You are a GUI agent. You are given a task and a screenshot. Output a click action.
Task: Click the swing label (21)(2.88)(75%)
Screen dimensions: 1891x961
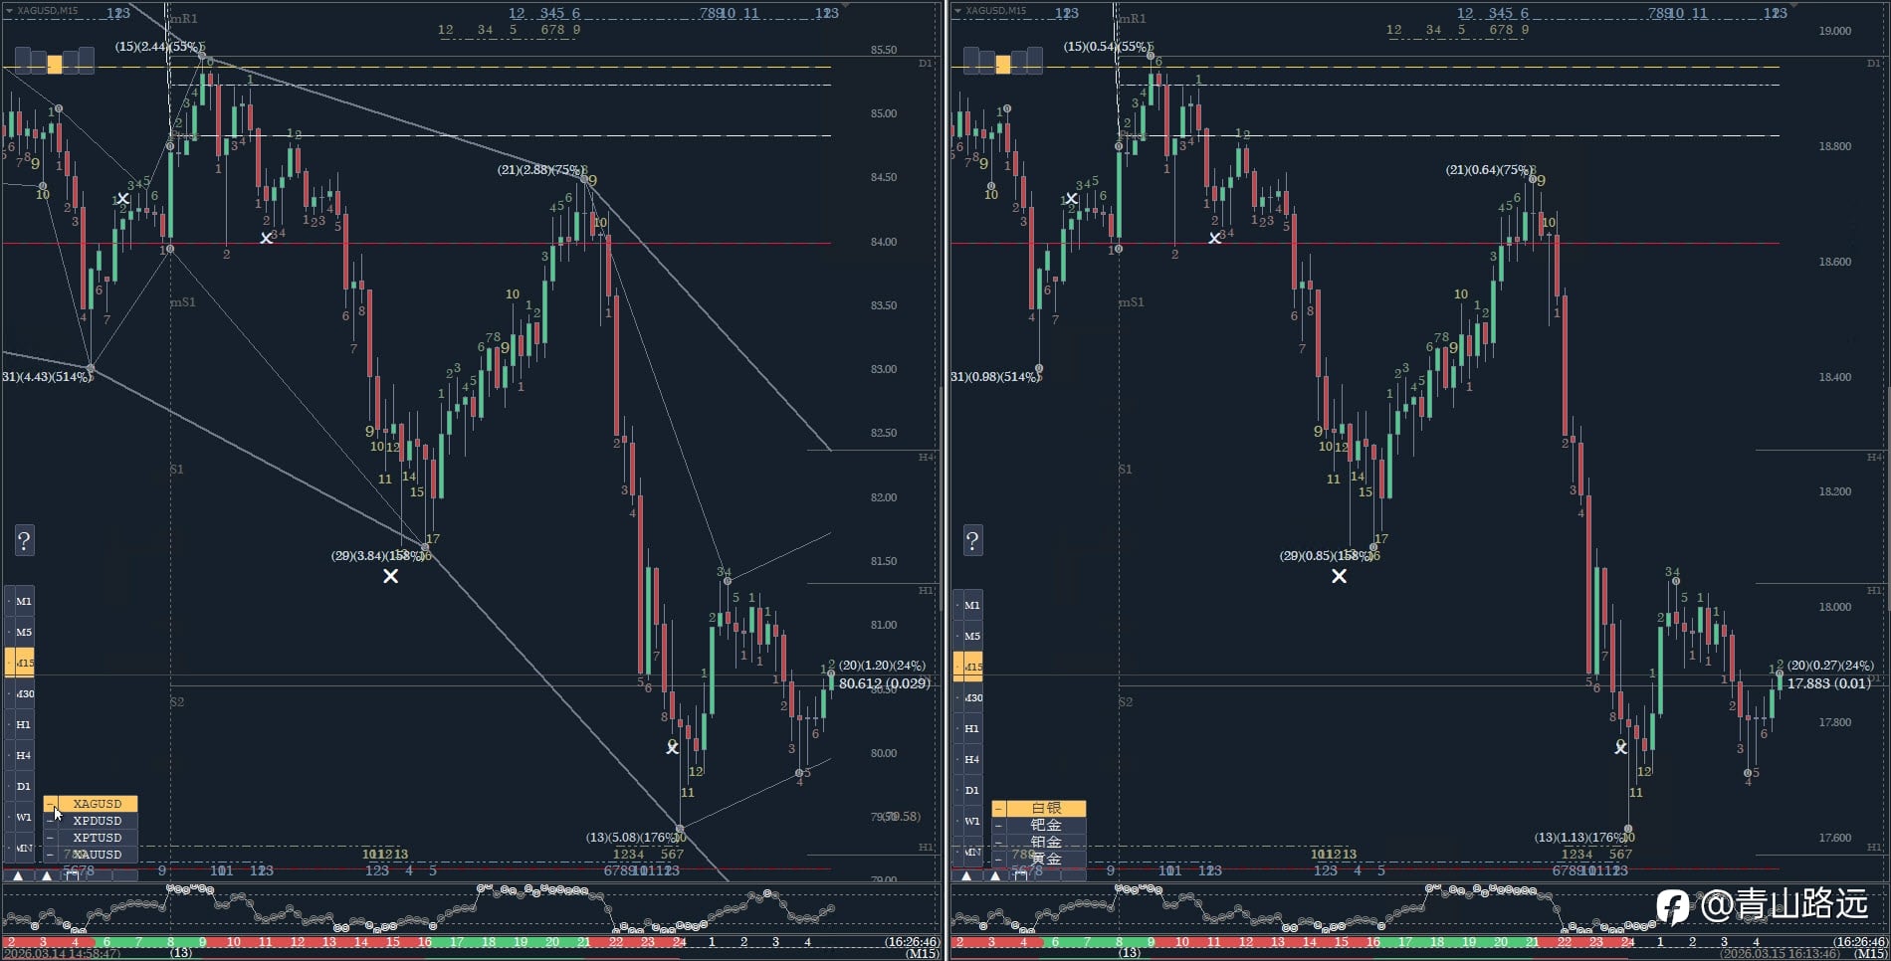click(x=541, y=170)
